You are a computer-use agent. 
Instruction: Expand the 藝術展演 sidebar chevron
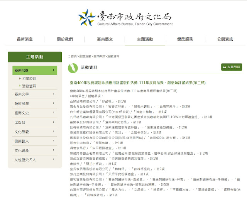pyautogui.click(x=54, y=103)
